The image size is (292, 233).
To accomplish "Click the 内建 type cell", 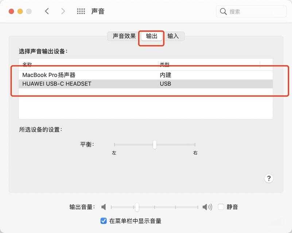I will coord(166,75).
